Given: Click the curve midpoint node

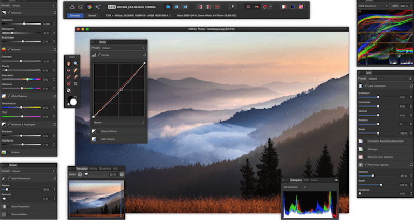Looking at the screenshot, I should click(x=121, y=90).
